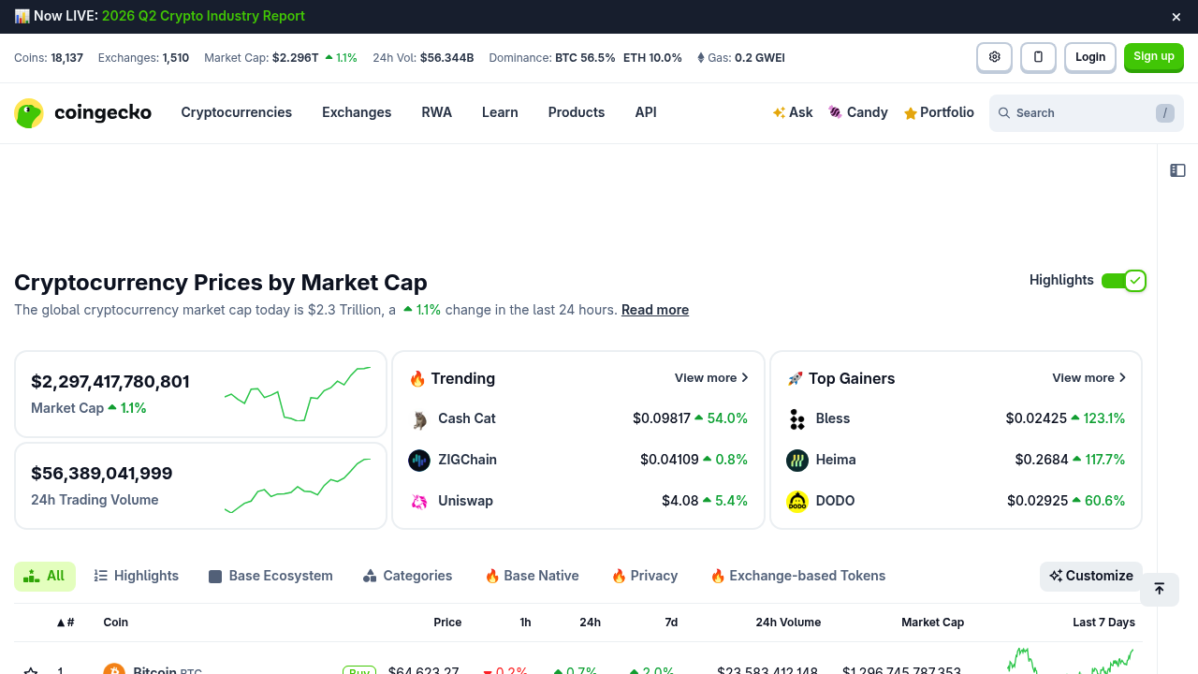Click the Search input field
Screen dimensions: 1198x674
(1087, 113)
